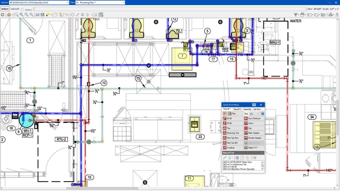
Task: Select the Zoom In magnifier tool
Action: [21, 15]
